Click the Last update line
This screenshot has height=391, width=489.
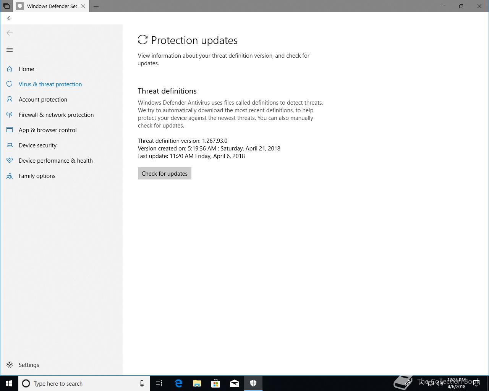pos(191,156)
